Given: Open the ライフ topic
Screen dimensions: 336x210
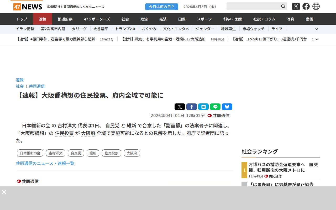Looking at the screenshot, I should pos(277,29).
